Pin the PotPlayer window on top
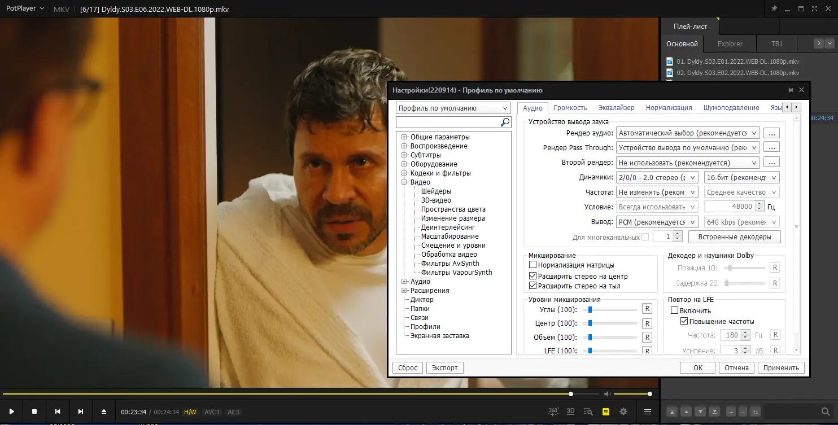This screenshot has height=425, width=838. (x=774, y=9)
